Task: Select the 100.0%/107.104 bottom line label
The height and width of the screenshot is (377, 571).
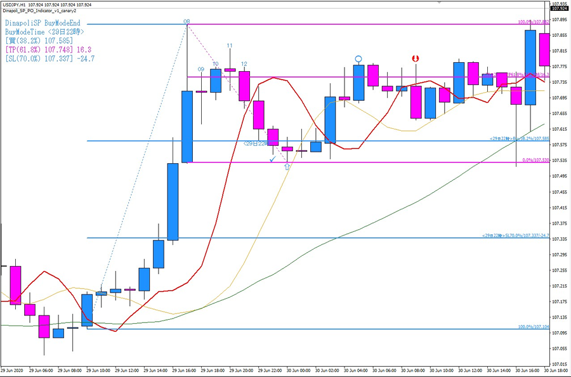Action: (x=534, y=327)
